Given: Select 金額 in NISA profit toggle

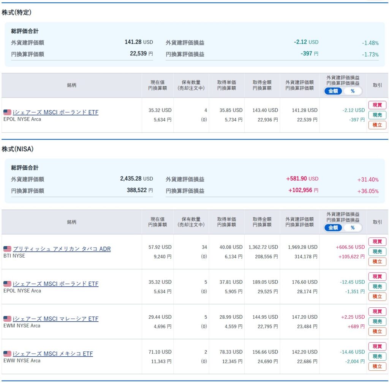Looking at the screenshot, I should (333, 228).
